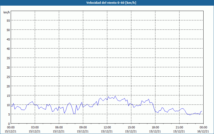
Task: Click the 15 y-axis value
Action: 8,96
